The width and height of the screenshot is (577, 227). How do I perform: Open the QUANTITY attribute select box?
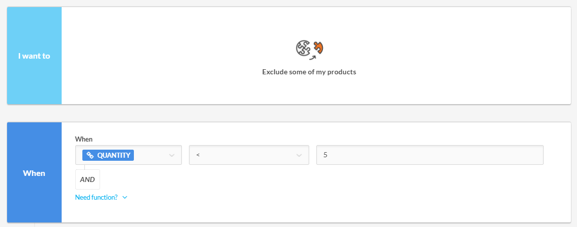(x=128, y=155)
